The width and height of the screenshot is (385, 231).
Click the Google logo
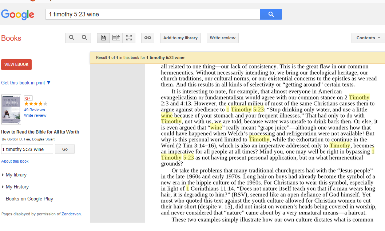point(18,15)
